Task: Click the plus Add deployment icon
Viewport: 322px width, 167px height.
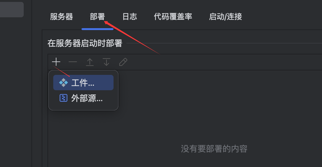Action: (56, 62)
